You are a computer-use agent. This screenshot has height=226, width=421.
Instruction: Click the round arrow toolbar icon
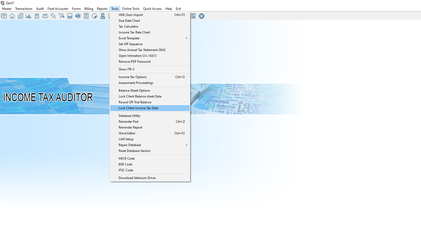[x=78, y=16]
